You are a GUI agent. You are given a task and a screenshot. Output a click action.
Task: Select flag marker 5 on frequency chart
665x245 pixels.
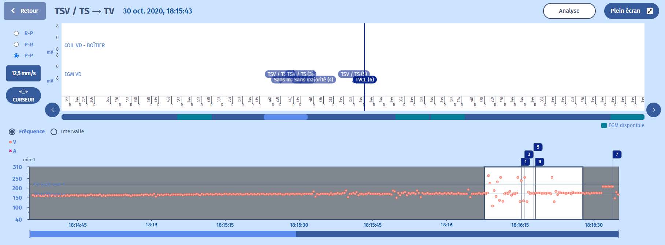pos(538,147)
